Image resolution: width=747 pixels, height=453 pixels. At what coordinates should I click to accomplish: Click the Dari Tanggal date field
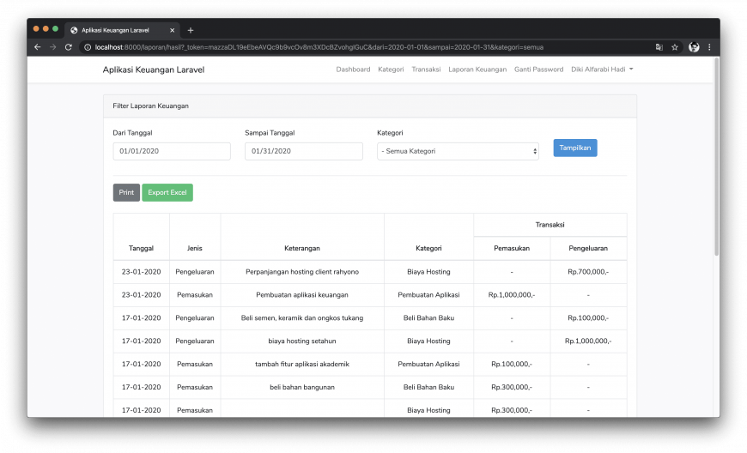(172, 151)
